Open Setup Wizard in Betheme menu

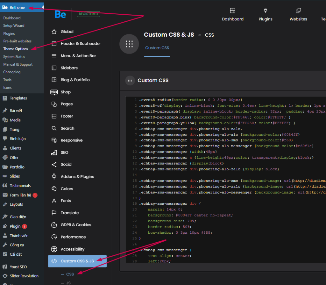pyautogui.click(x=14, y=26)
